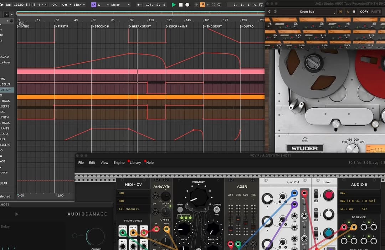Open the Help menu in VCV Rack
The width and height of the screenshot is (385, 250).
(x=150, y=163)
